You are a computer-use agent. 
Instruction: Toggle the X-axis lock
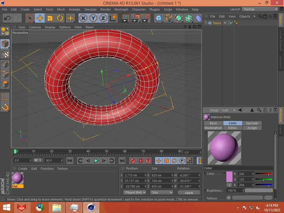(x=83, y=18)
